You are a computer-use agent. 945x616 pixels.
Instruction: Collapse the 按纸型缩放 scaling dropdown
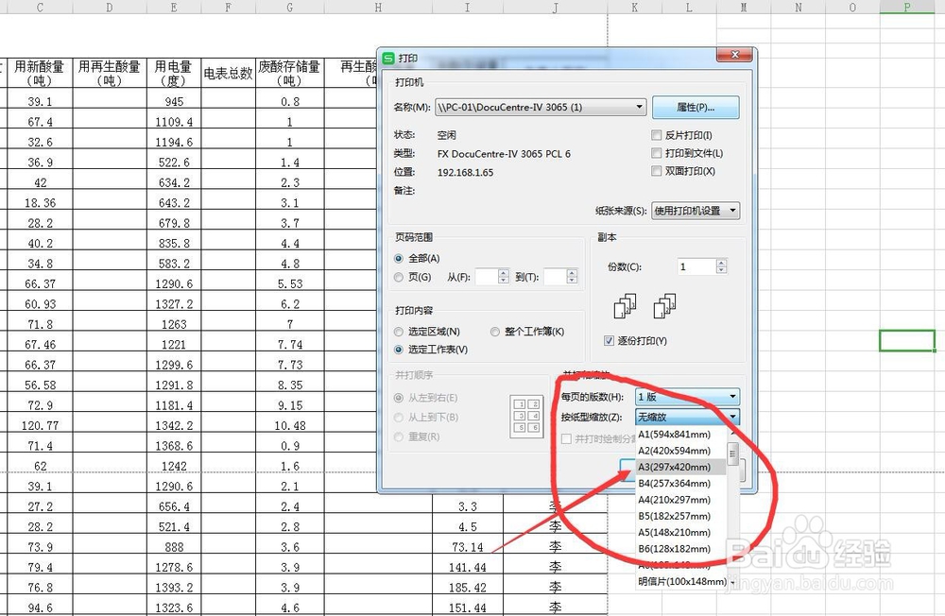click(x=732, y=417)
